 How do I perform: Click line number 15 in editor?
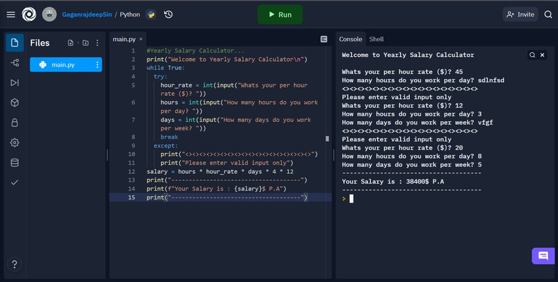(x=132, y=197)
